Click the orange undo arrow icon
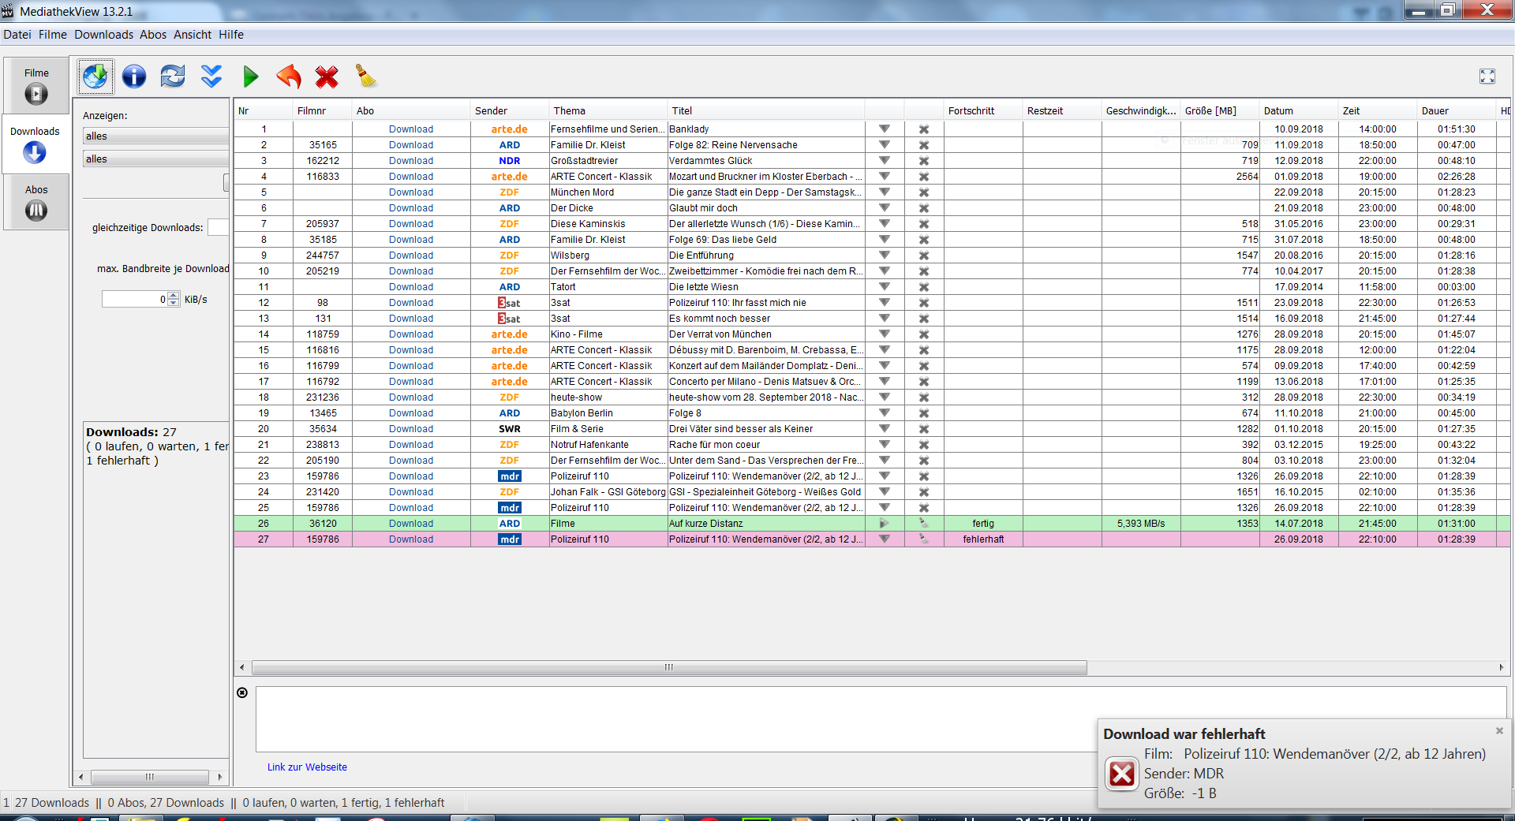The height and width of the screenshot is (821, 1515). [x=289, y=77]
